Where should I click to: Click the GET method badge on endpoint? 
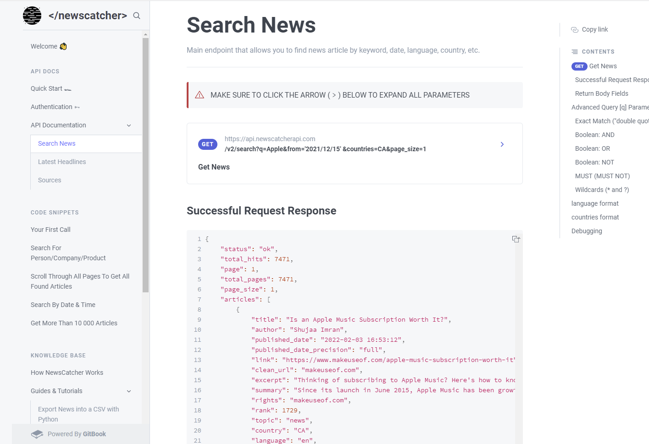coord(208,144)
